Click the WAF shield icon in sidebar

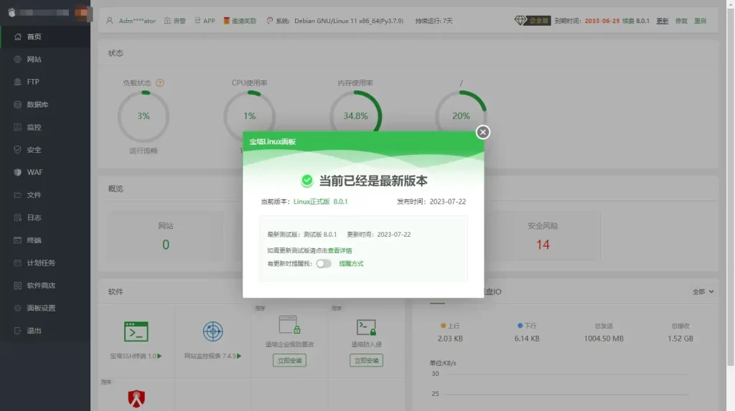click(x=17, y=172)
